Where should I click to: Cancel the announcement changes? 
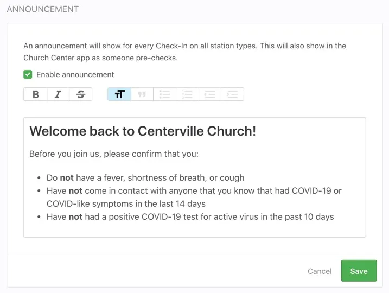pos(320,271)
